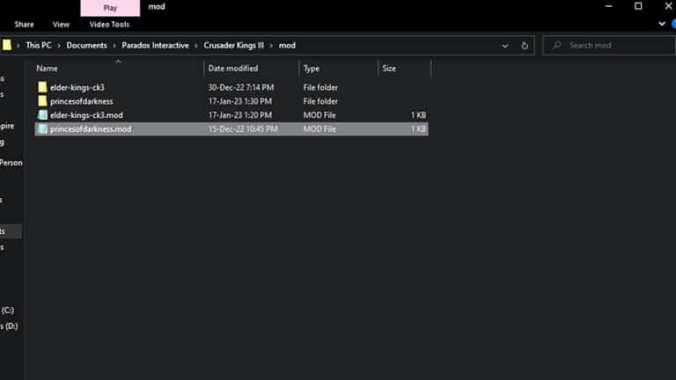Expand the chevron after This PC breadcrumb
Viewport: 676px width, 380px height.
(59, 46)
